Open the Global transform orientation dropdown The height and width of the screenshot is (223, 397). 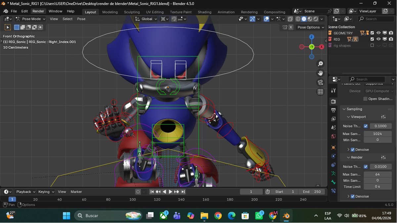tap(147, 19)
